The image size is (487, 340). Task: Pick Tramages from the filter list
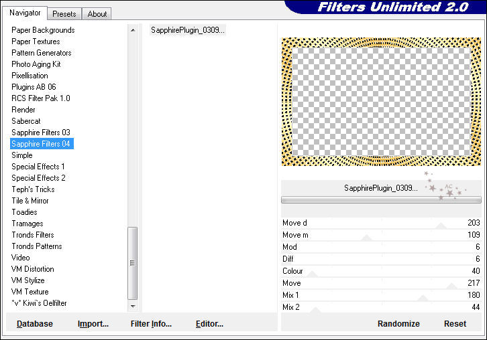point(27,224)
